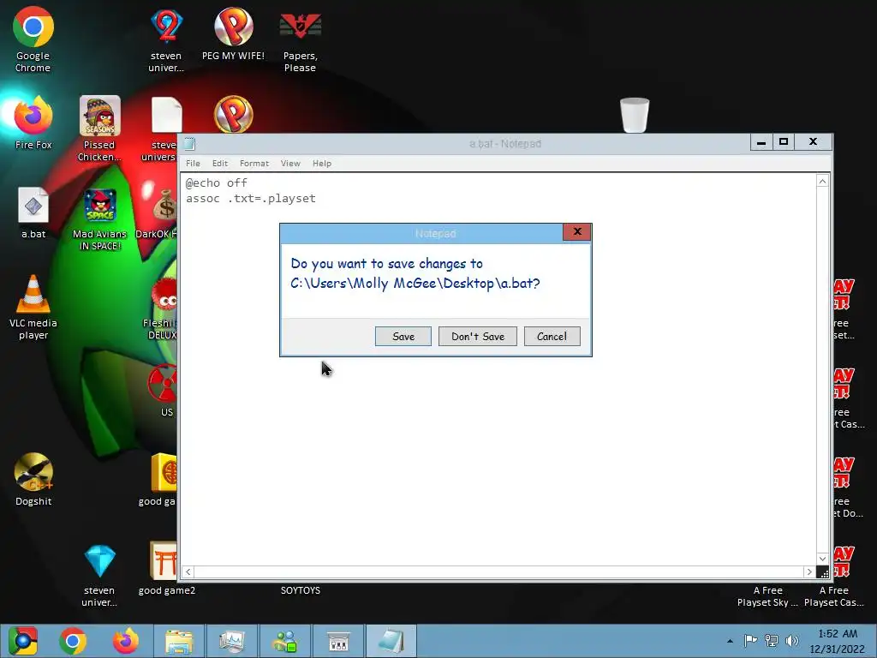Open the Help menu in Notepad
Viewport: 877px width, 658px height.
pos(322,164)
